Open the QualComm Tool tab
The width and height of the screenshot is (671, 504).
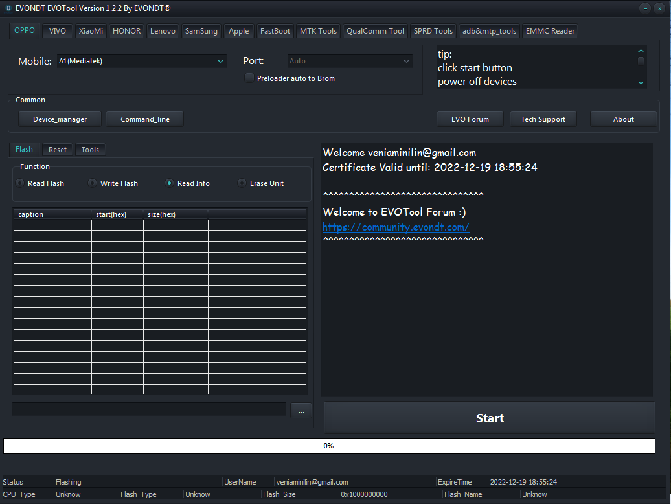pos(375,31)
